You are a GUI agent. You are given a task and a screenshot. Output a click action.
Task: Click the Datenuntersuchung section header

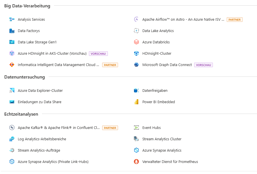(24, 77)
